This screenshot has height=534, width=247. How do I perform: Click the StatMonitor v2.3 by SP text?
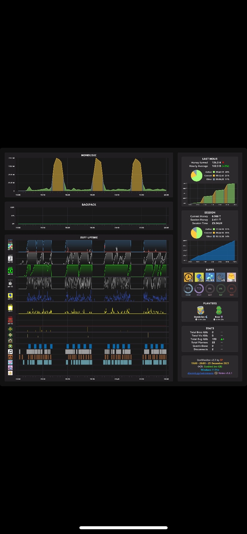click(210, 360)
